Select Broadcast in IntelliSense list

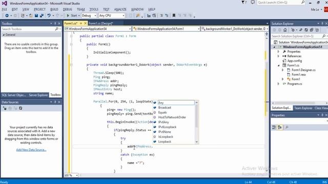tap(165, 108)
